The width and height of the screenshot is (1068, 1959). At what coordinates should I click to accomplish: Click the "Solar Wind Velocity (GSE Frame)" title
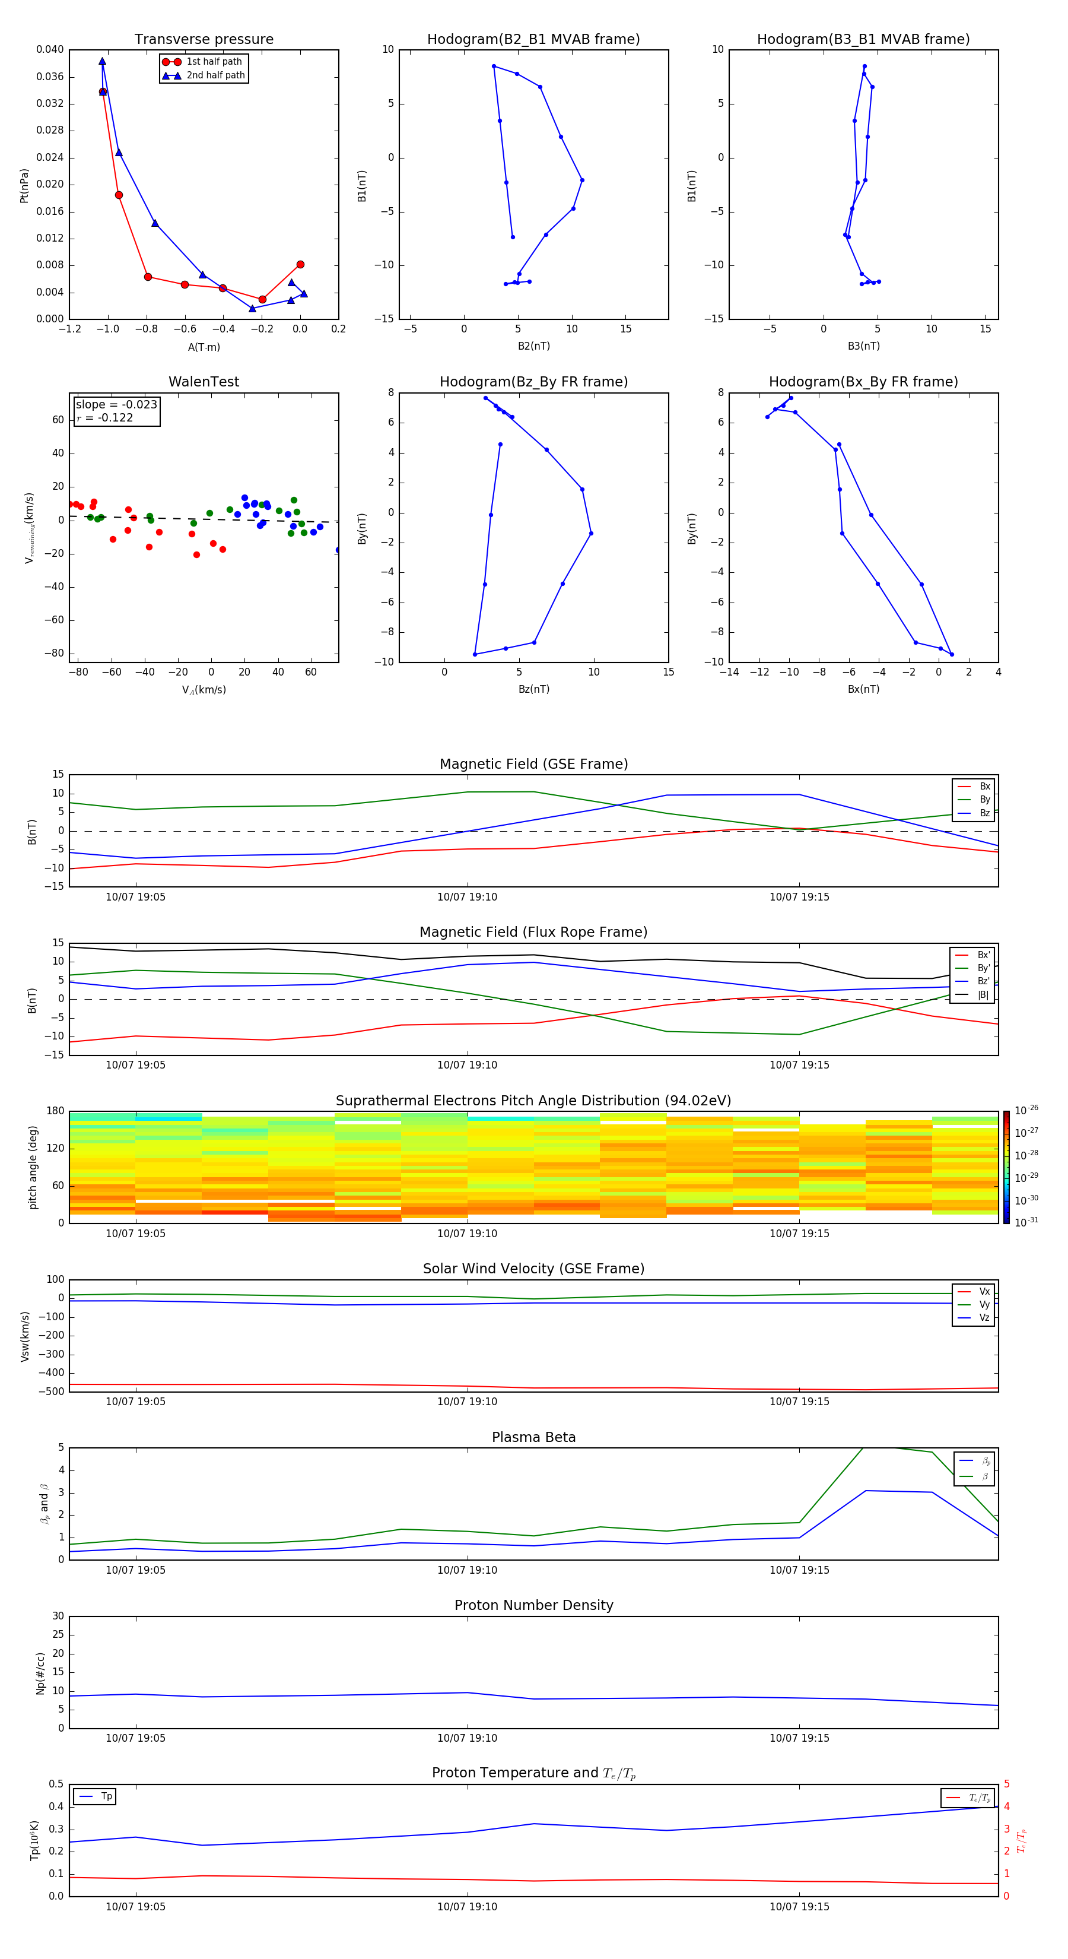[x=533, y=1269]
